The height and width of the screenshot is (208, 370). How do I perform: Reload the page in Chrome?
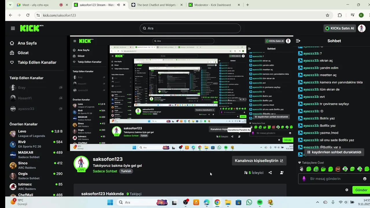[28, 15]
